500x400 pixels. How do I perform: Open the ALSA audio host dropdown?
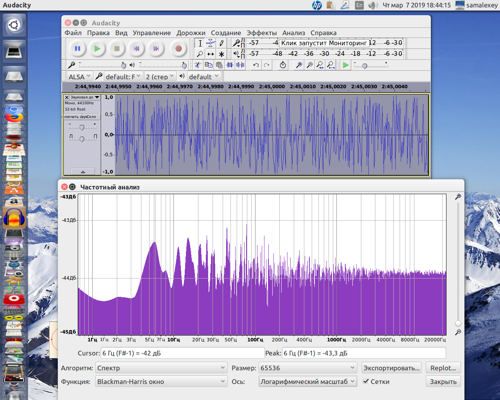(79, 77)
